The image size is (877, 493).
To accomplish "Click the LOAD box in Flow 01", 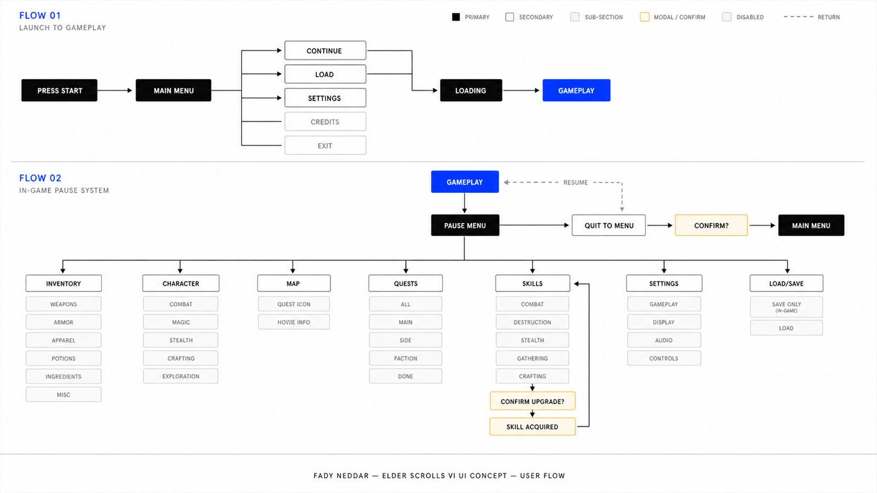I will tap(325, 74).
